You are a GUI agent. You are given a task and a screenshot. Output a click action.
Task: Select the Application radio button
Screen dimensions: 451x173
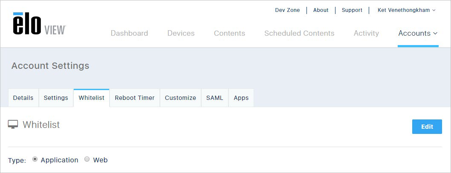pos(35,159)
